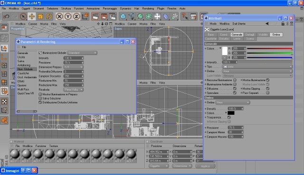Toggle Trasparenza checkbox in Ombra section
Image resolution: width=304 pixels, height=175 pixels.
(x=229, y=117)
